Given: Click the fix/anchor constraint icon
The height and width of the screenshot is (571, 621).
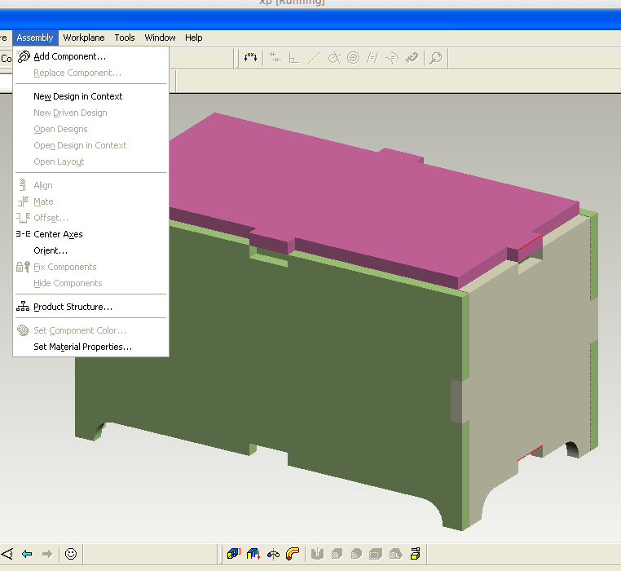Looking at the screenshot, I should 412,58.
